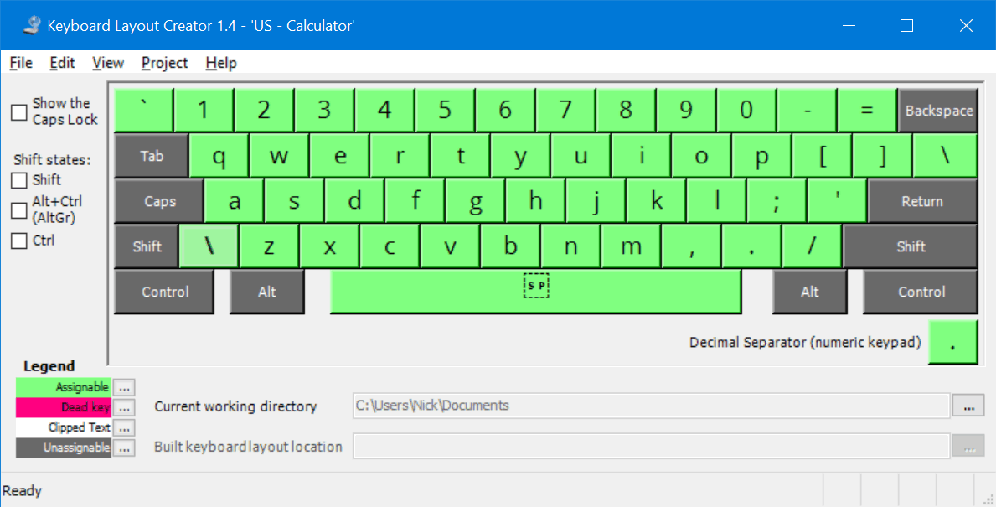Click the backslash key beside left Shift
Viewport: 996px width, 507px height.
click(x=209, y=246)
